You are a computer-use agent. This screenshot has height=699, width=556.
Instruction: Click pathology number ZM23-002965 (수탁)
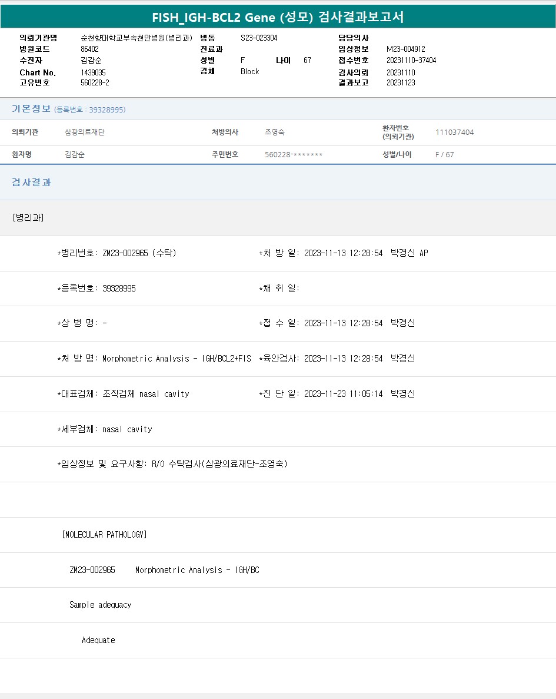(139, 253)
